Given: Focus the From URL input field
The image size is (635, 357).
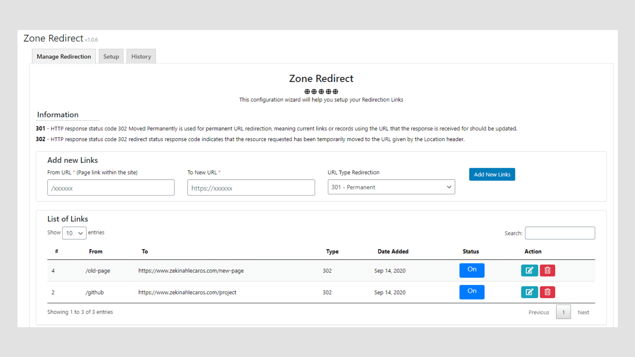Looking at the screenshot, I should [111, 188].
